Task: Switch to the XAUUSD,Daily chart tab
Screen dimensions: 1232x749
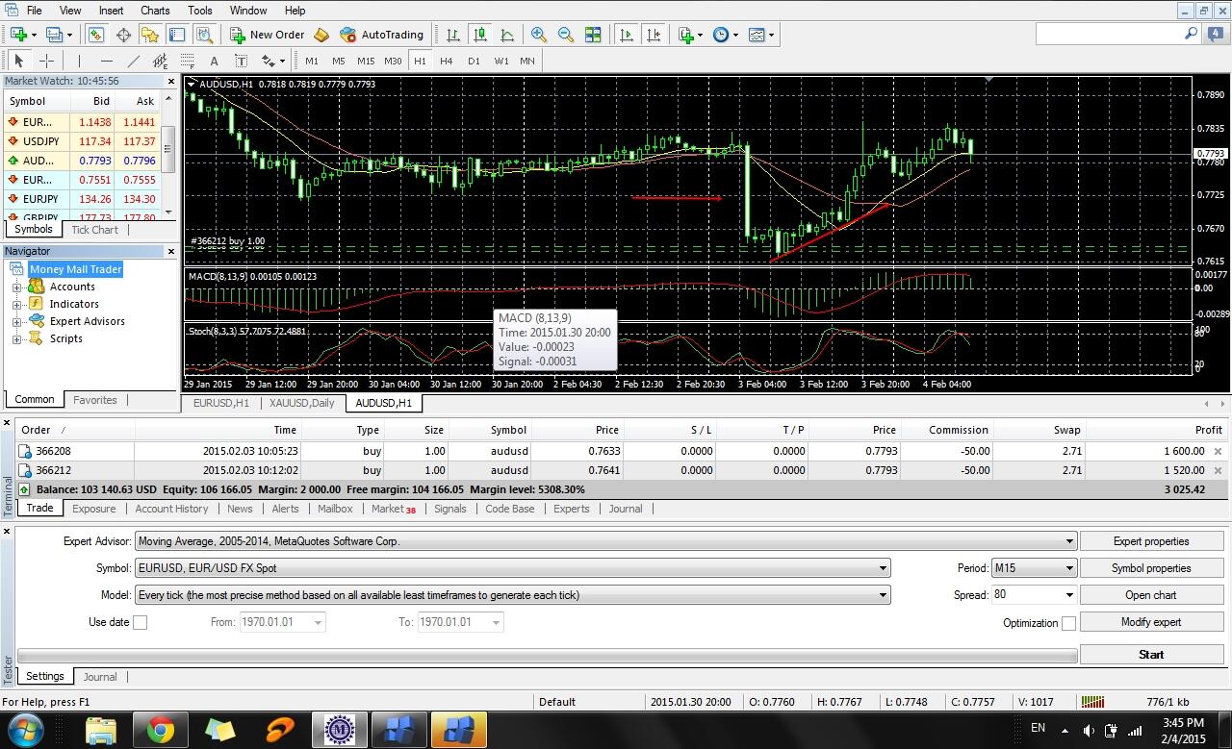Action: [301, 403]
